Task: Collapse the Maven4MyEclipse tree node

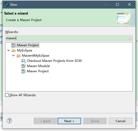Action: (14, 56)
